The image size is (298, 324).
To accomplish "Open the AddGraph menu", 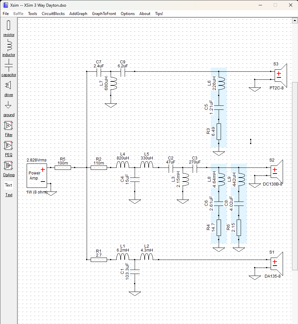I will 78,14.
